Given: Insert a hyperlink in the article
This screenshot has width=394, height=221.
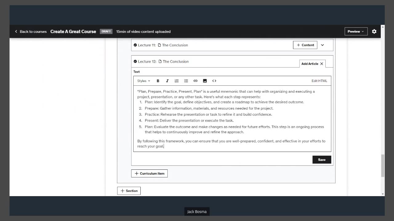Looking at the screenshot, I should point(195,81).
